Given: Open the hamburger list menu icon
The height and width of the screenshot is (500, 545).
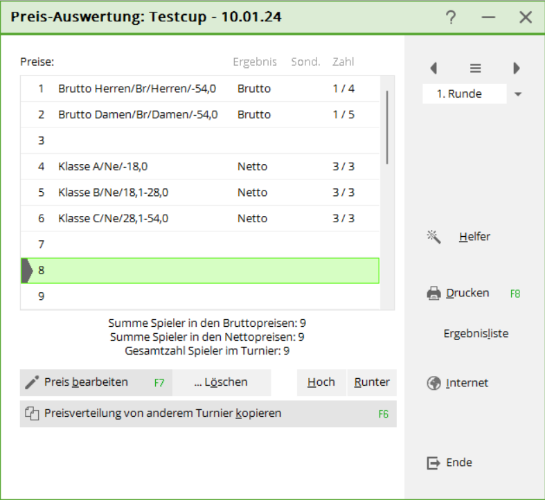Looking at the screenshot, I should (475, 68).
